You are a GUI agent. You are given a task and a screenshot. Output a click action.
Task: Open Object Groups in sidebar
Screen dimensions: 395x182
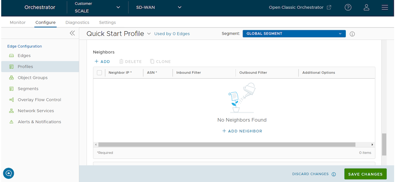pyautogui.click(x=33, y=78)
